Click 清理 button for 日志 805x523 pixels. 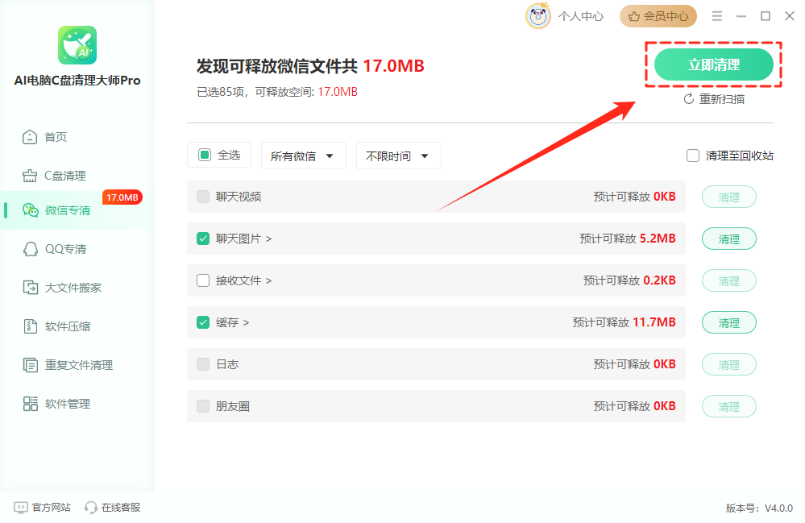(729, 365)
